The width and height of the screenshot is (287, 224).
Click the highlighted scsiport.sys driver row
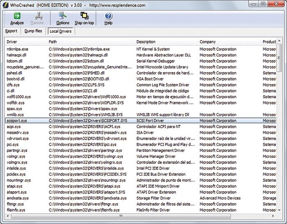[141, 121]
